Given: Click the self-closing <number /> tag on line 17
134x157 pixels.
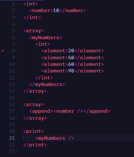Looking at the screenshot, I should coord(68,111).
